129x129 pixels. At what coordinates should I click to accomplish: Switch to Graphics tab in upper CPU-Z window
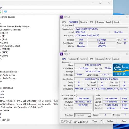coord(100,22)
